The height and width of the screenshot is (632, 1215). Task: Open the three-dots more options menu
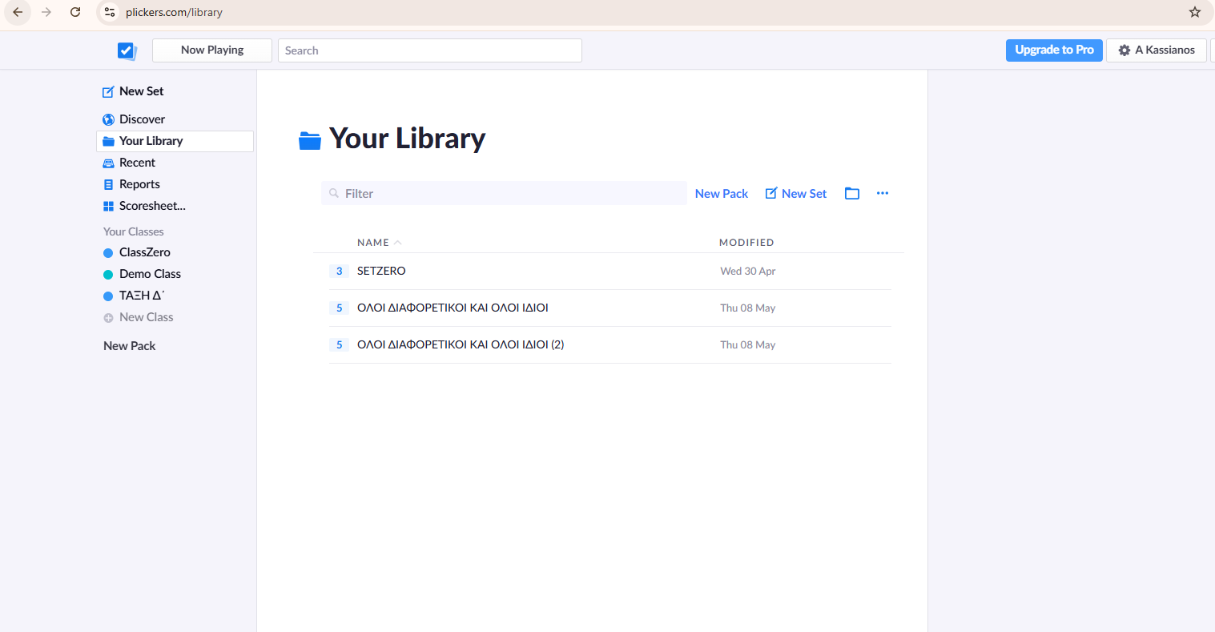click(883, 194)
